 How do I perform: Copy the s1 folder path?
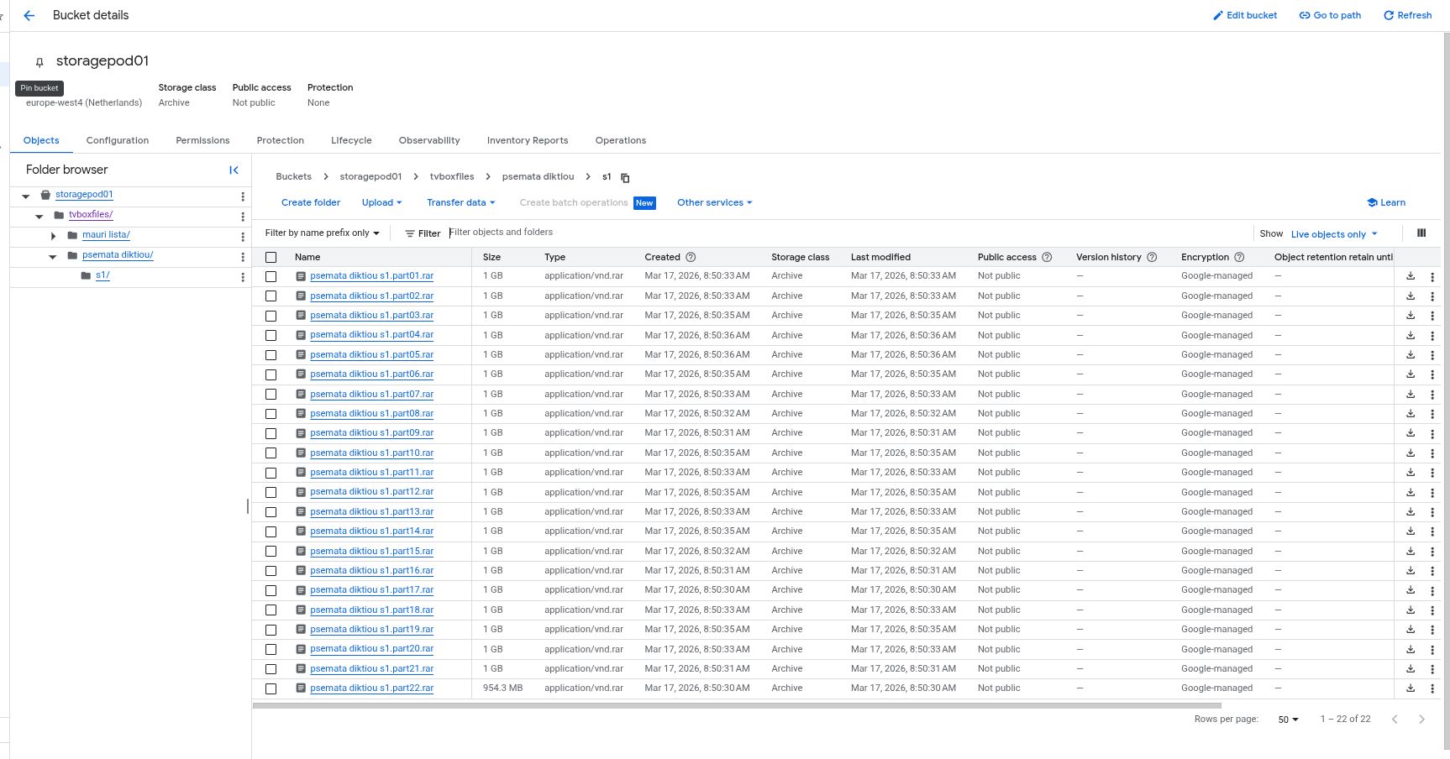[x=625, y=177]
